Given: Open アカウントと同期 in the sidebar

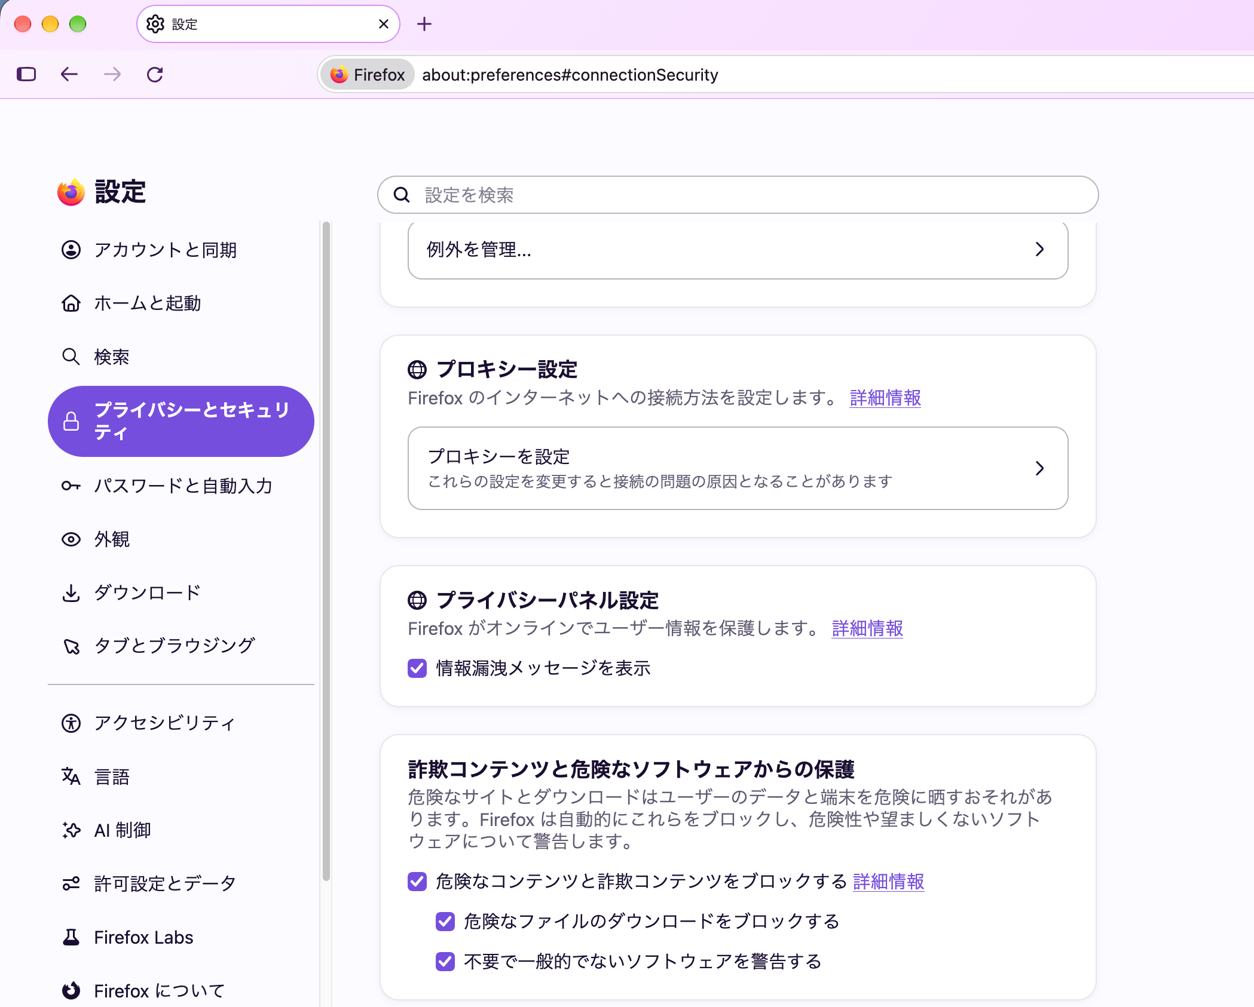Looking at the screenshot, I should pos(181,250).
